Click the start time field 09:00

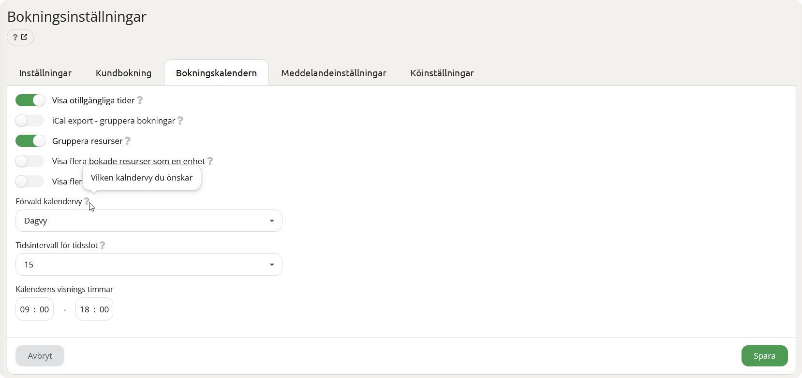[x=34, y=309]
